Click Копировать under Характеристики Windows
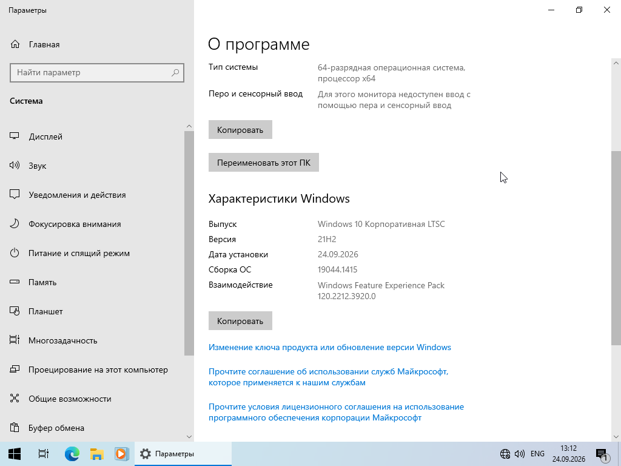This screenshot has height=466, width=621. tap(240, 321)
